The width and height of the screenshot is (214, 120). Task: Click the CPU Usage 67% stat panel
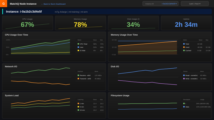tap(27, 23)
